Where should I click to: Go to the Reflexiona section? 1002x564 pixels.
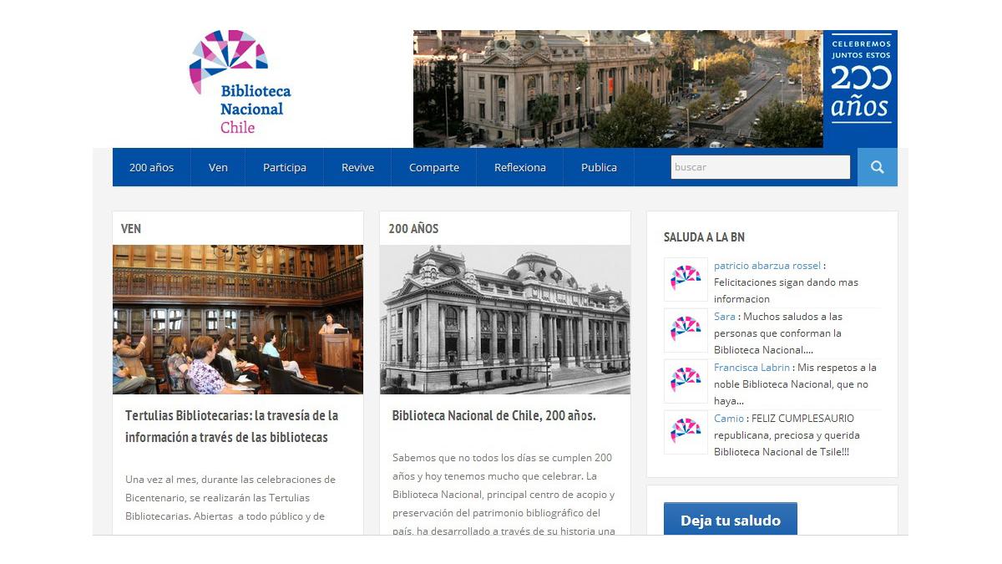pos(520,167)
